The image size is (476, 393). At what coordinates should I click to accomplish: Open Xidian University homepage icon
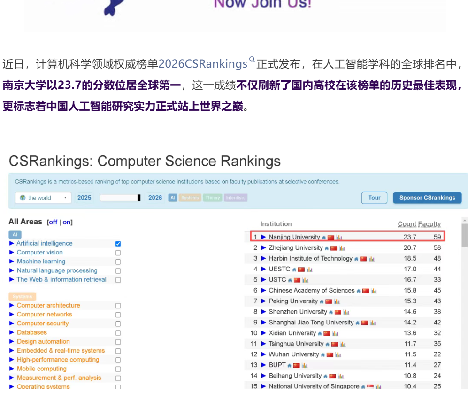coord(320,333)
